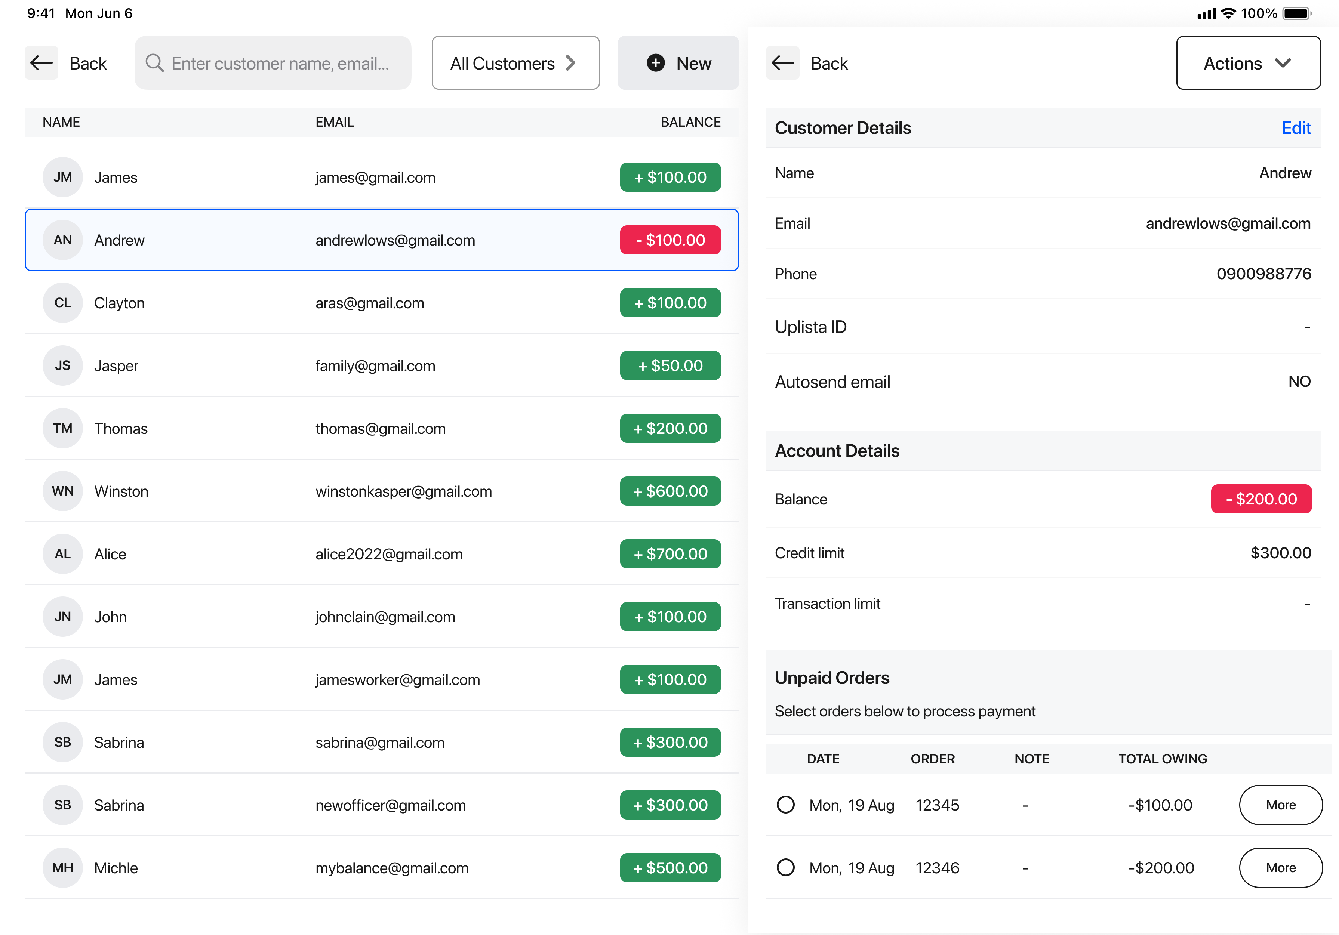1339x935 pixels.
Task: Click the ORDER column header
Action: [x=933, y=759]
